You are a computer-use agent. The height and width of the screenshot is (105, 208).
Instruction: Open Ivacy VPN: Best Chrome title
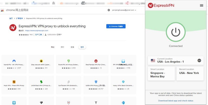point(123,86)
